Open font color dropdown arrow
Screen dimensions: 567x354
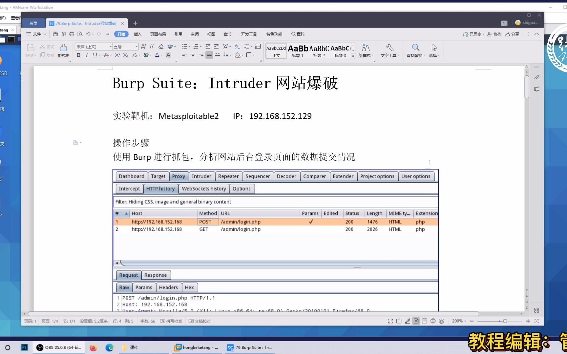(162, 55)
